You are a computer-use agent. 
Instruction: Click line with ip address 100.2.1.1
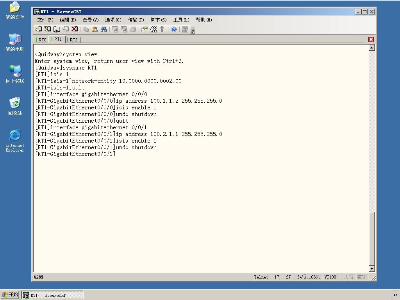[129, 134]
